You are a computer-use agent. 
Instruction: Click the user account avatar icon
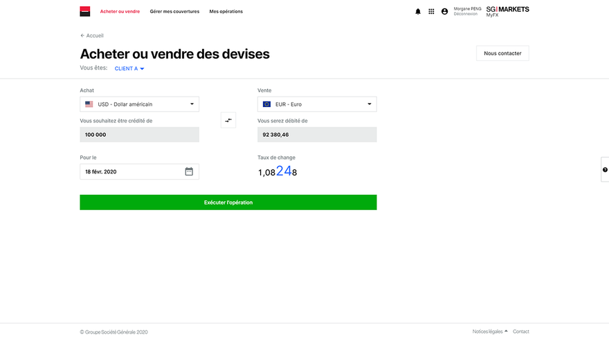coord(445,12)
